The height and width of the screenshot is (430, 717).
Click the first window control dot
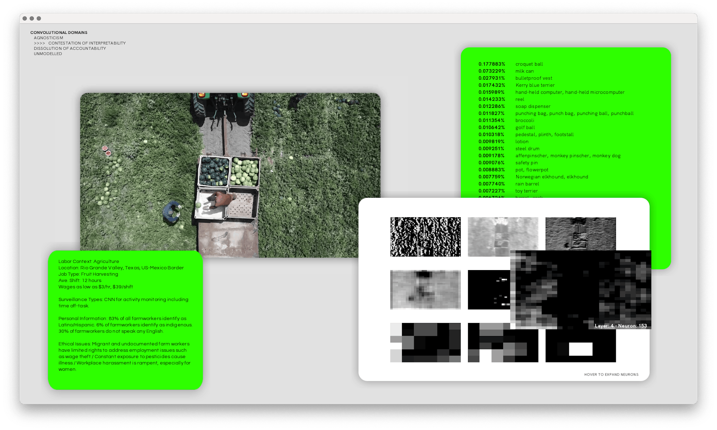25,18
